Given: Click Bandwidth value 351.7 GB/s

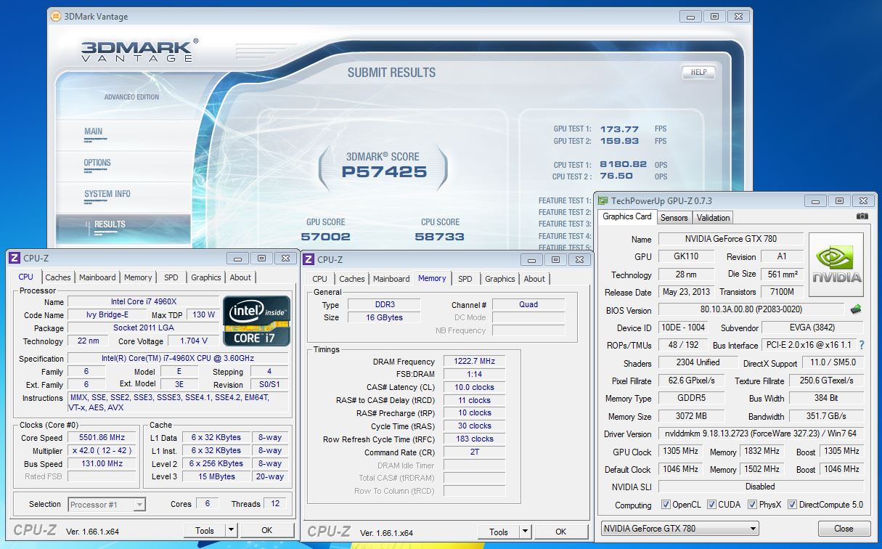Looking at the screenshot, I should 826,417.
